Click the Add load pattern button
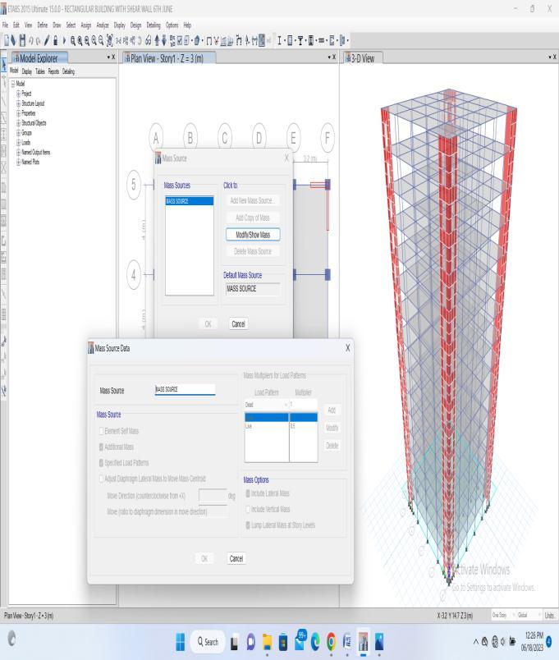This screenshot has width=559, height=660. point(332,410)
